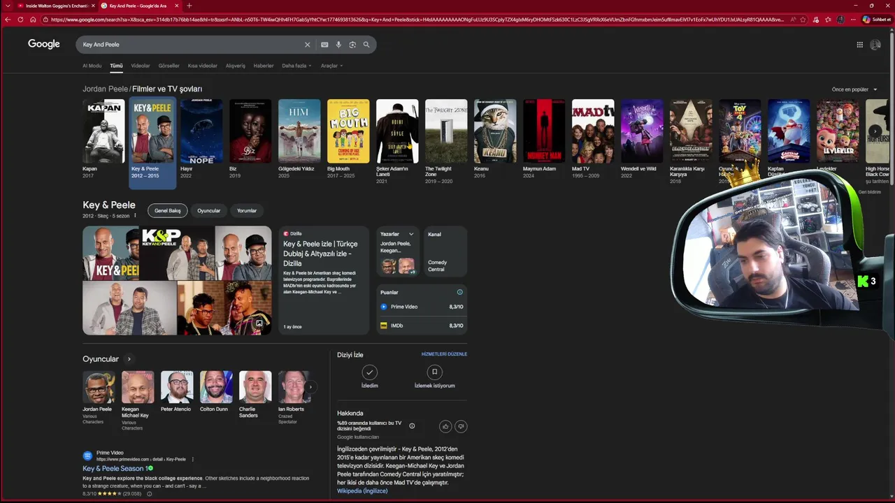Open the Google account avatar
This screenshot has height=503, width=895.
pos(875,45)
